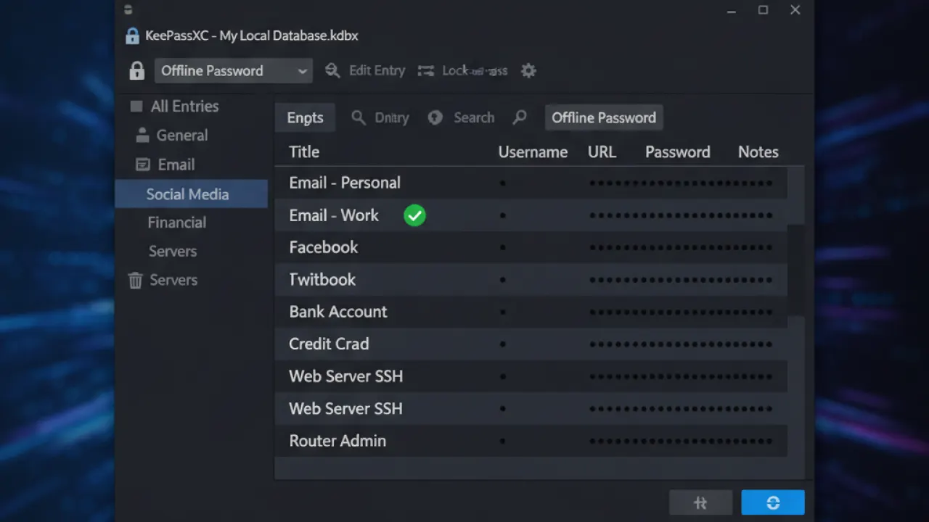Select the Search tab label
The width and height of the screenshot is (929, 522).
pos(474,117)
